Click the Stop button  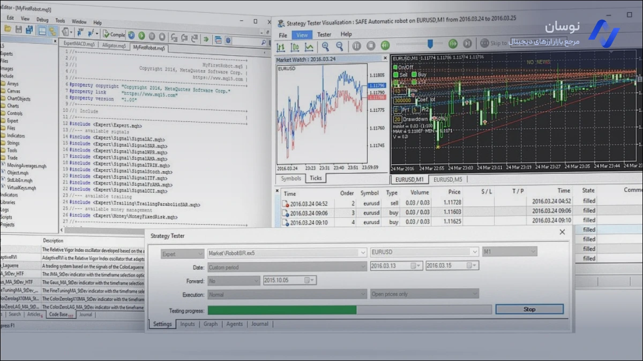click(529, 309)
